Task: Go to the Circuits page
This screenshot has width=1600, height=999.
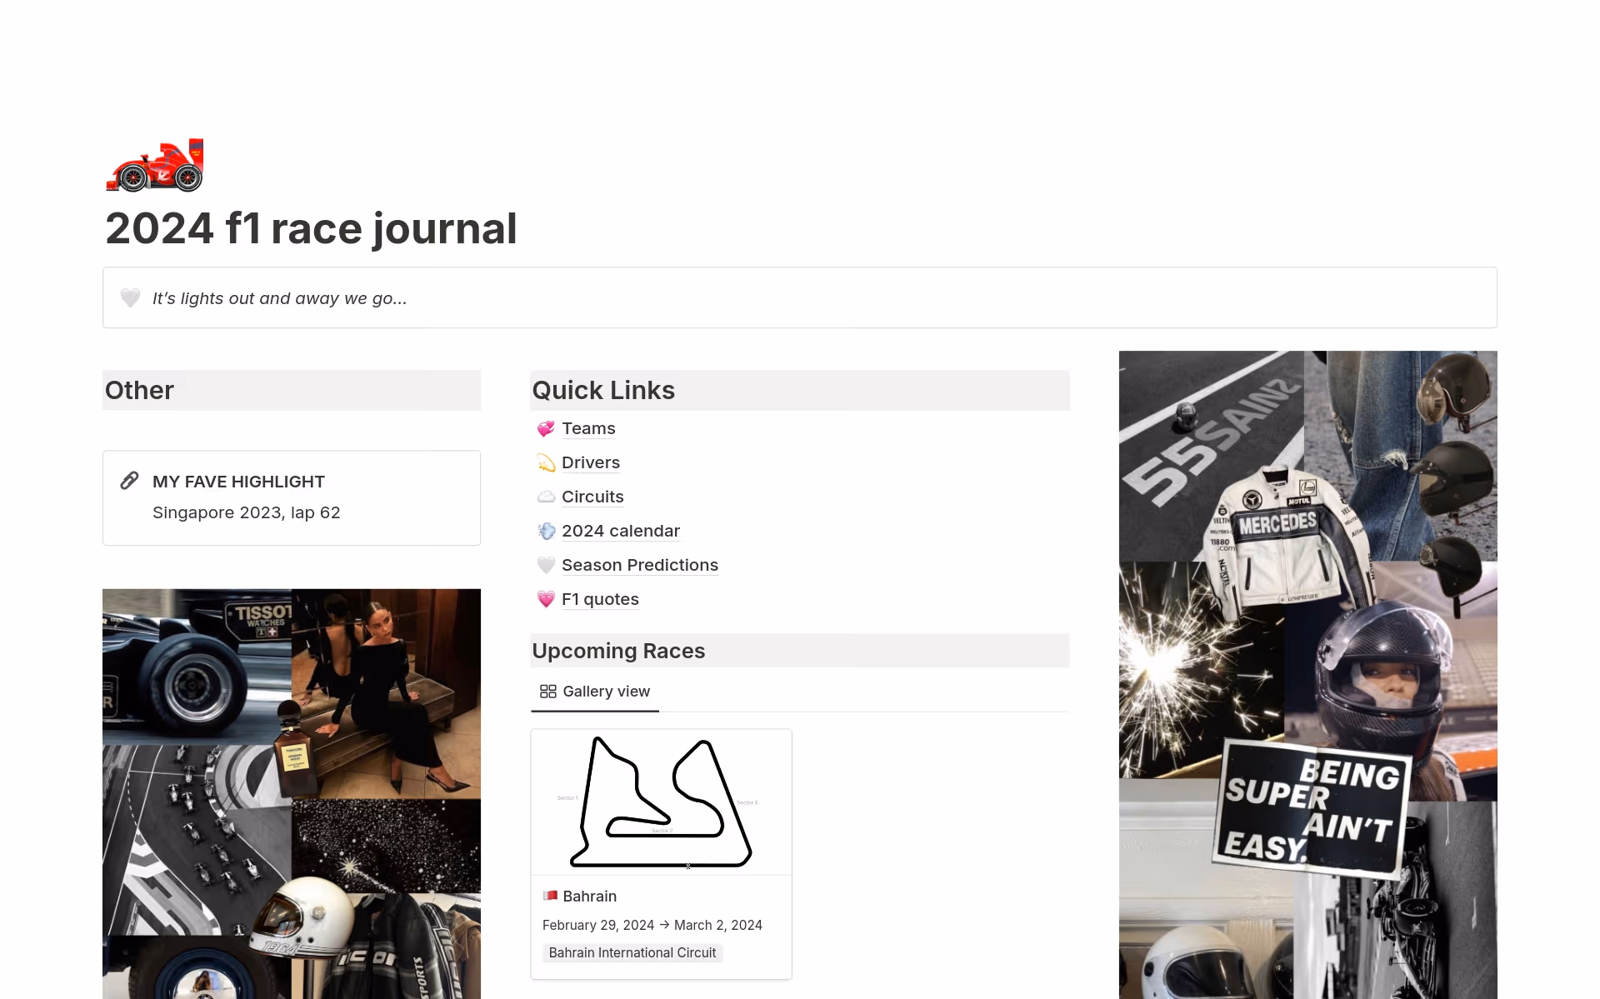Action: pyautogui.click(x=592, y=497)
